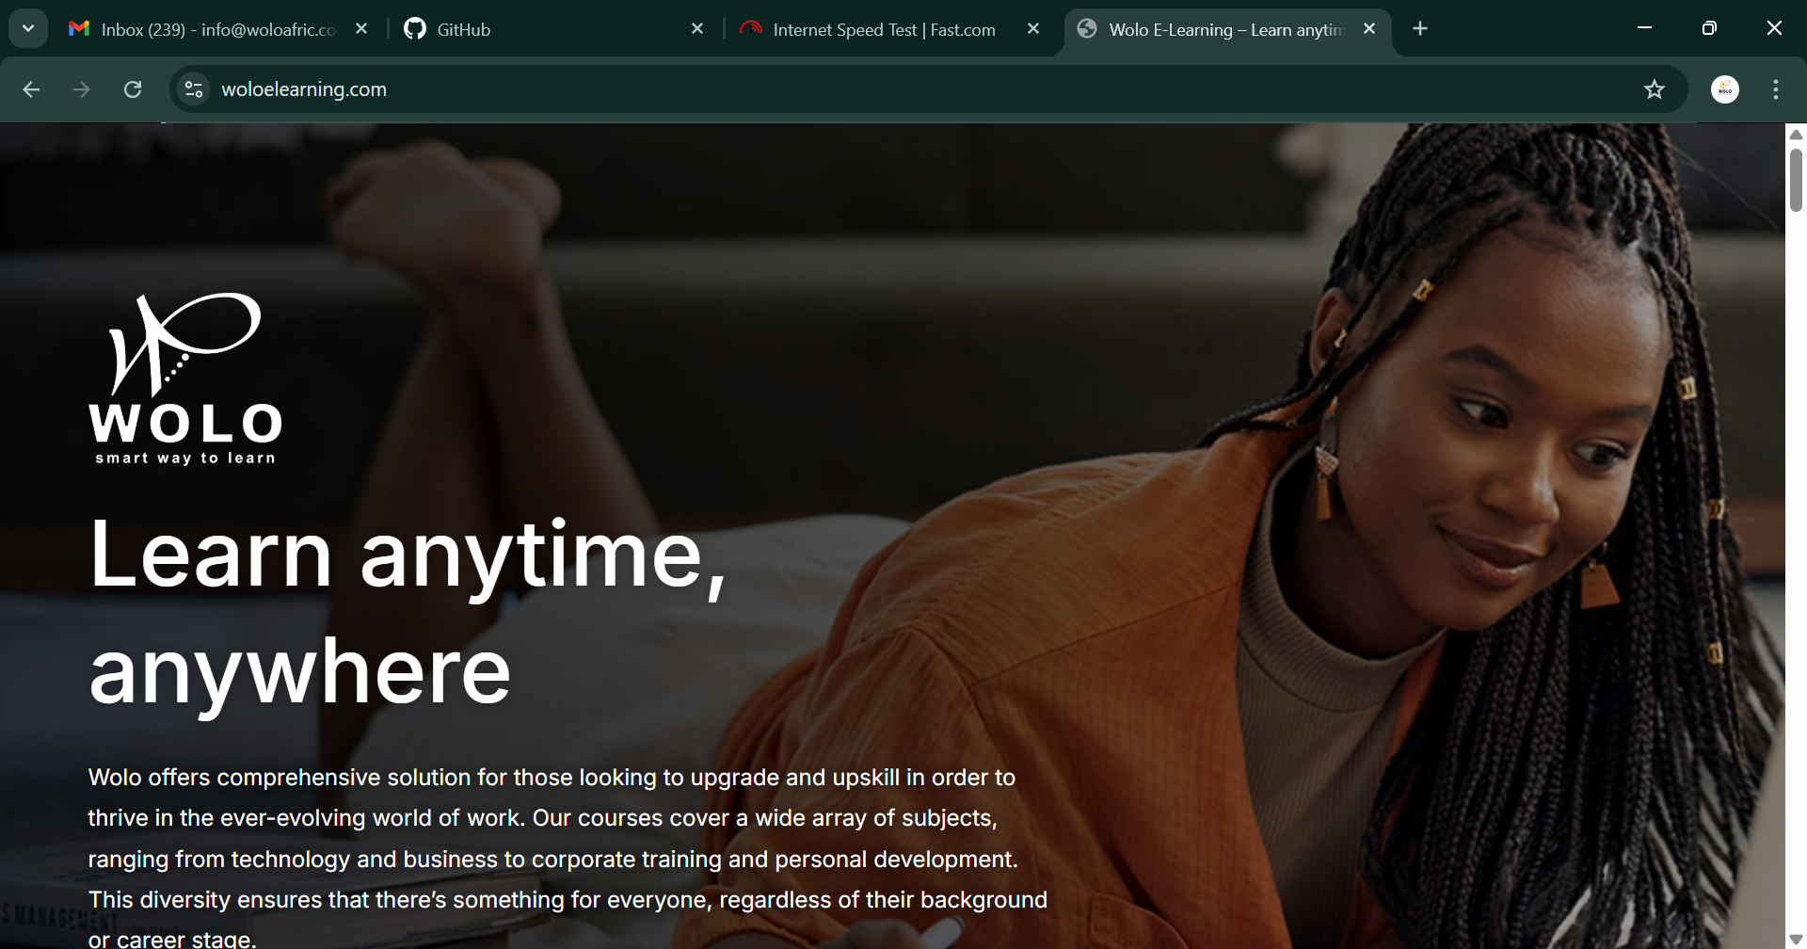Screen dimensions: 1807x949
Task: Bookmark the page with the star icon
Action: pyautogui.click(x=1655, y=89)
